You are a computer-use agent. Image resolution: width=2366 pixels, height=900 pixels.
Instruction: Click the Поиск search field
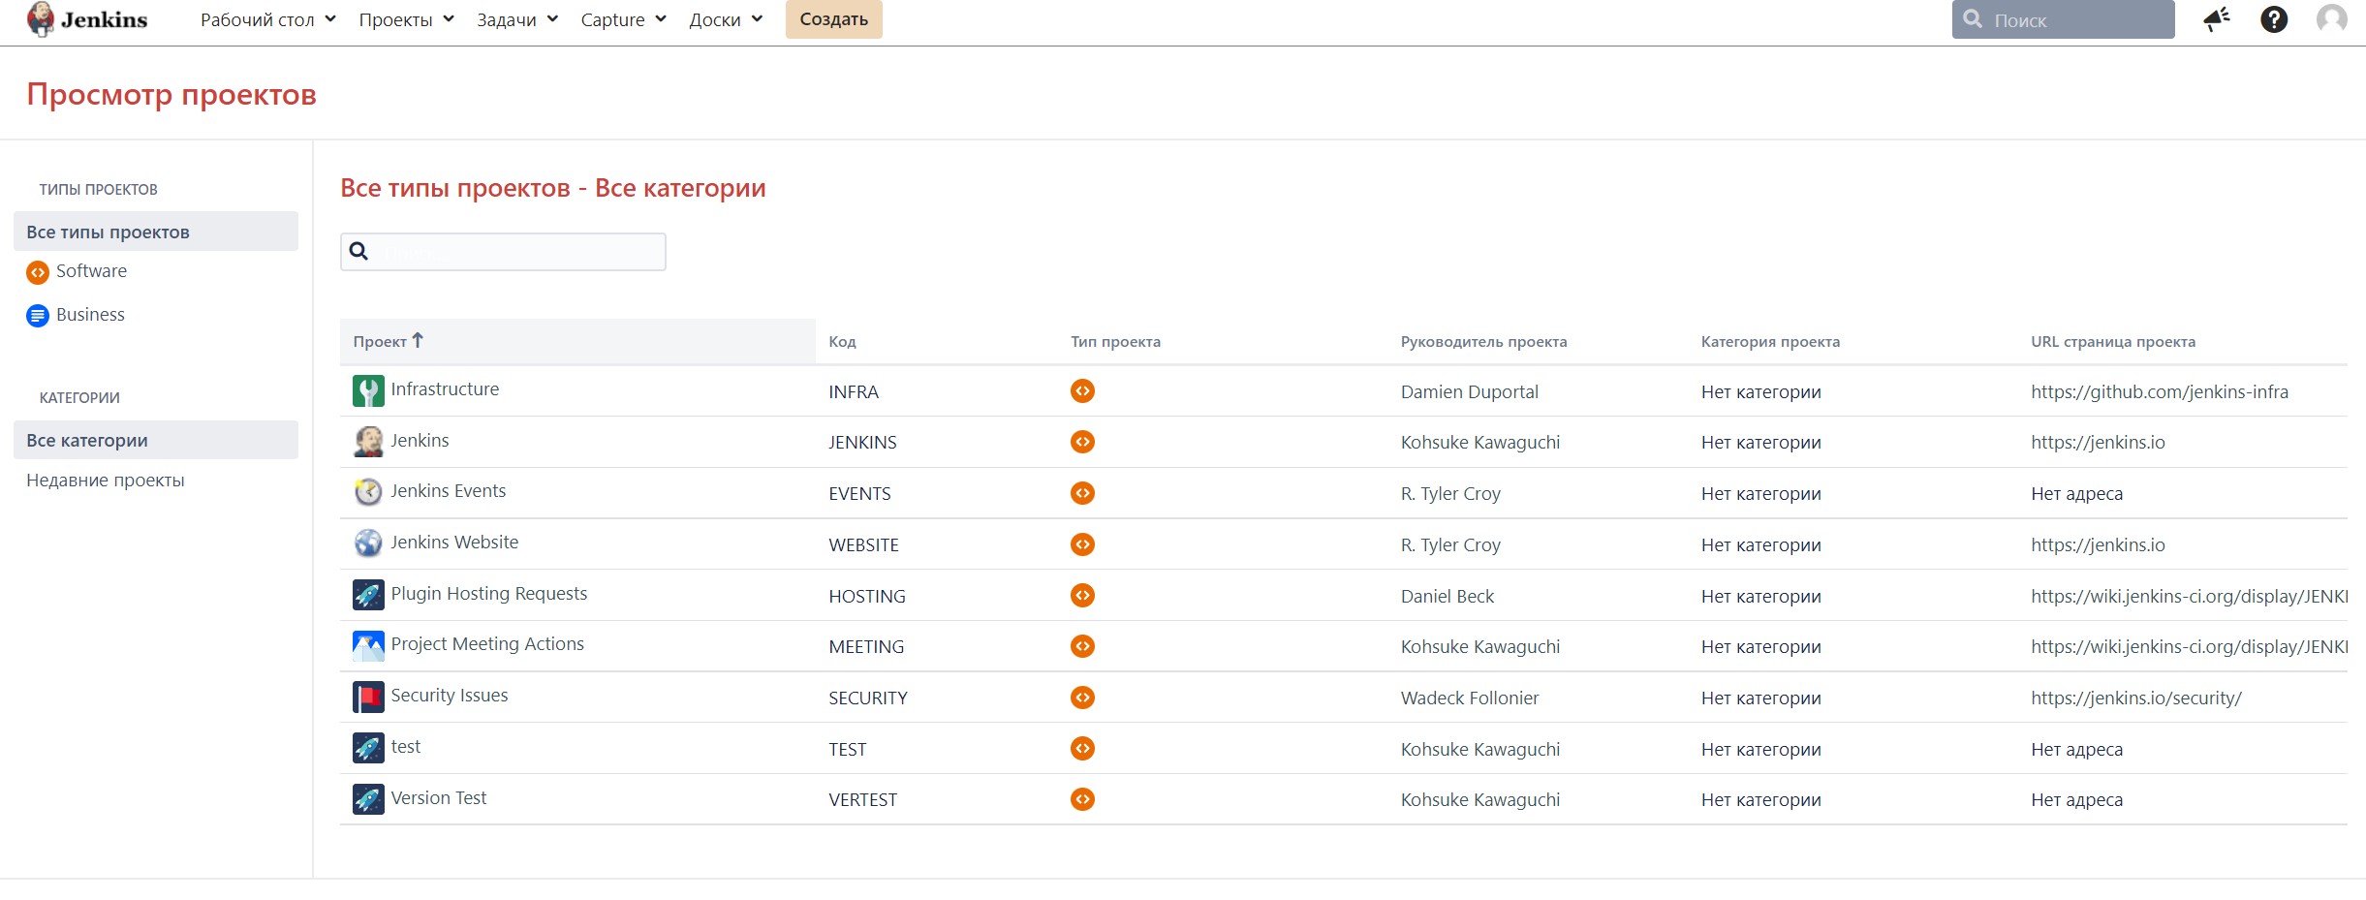2063,19
